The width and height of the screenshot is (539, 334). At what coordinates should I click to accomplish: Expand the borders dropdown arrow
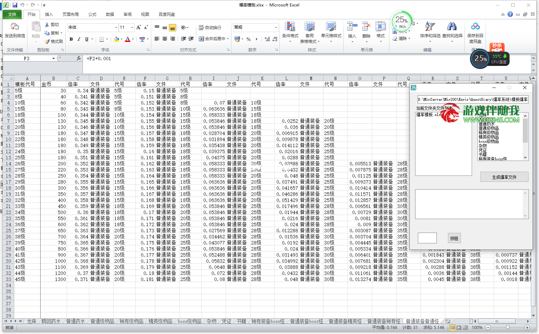click(107, 39)
